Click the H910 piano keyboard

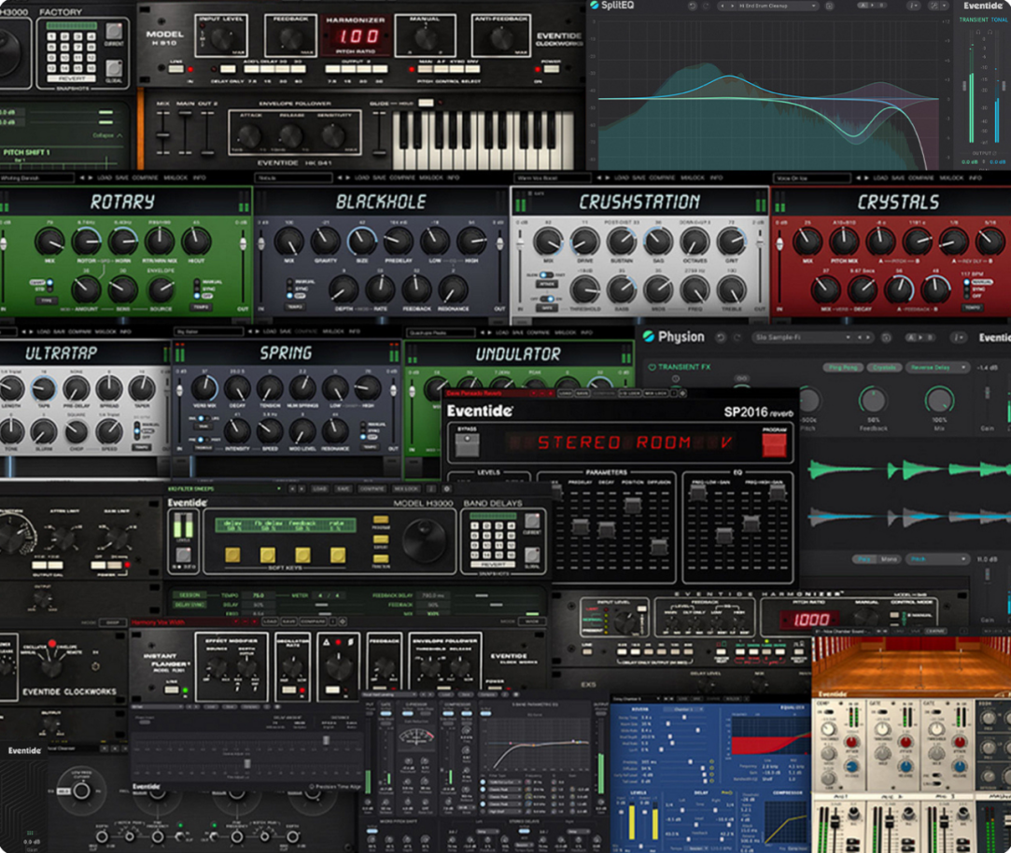[x=483, y=139]
